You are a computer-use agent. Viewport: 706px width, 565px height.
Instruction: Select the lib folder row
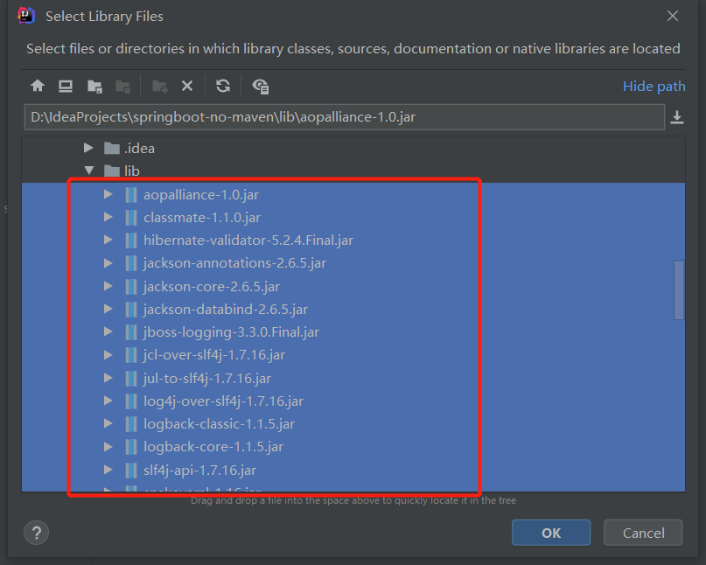pos(353,171)
